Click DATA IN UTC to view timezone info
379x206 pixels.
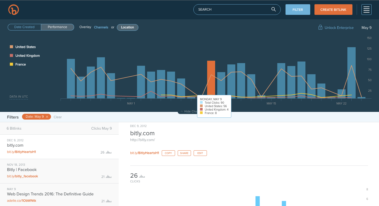click(19, 97)
